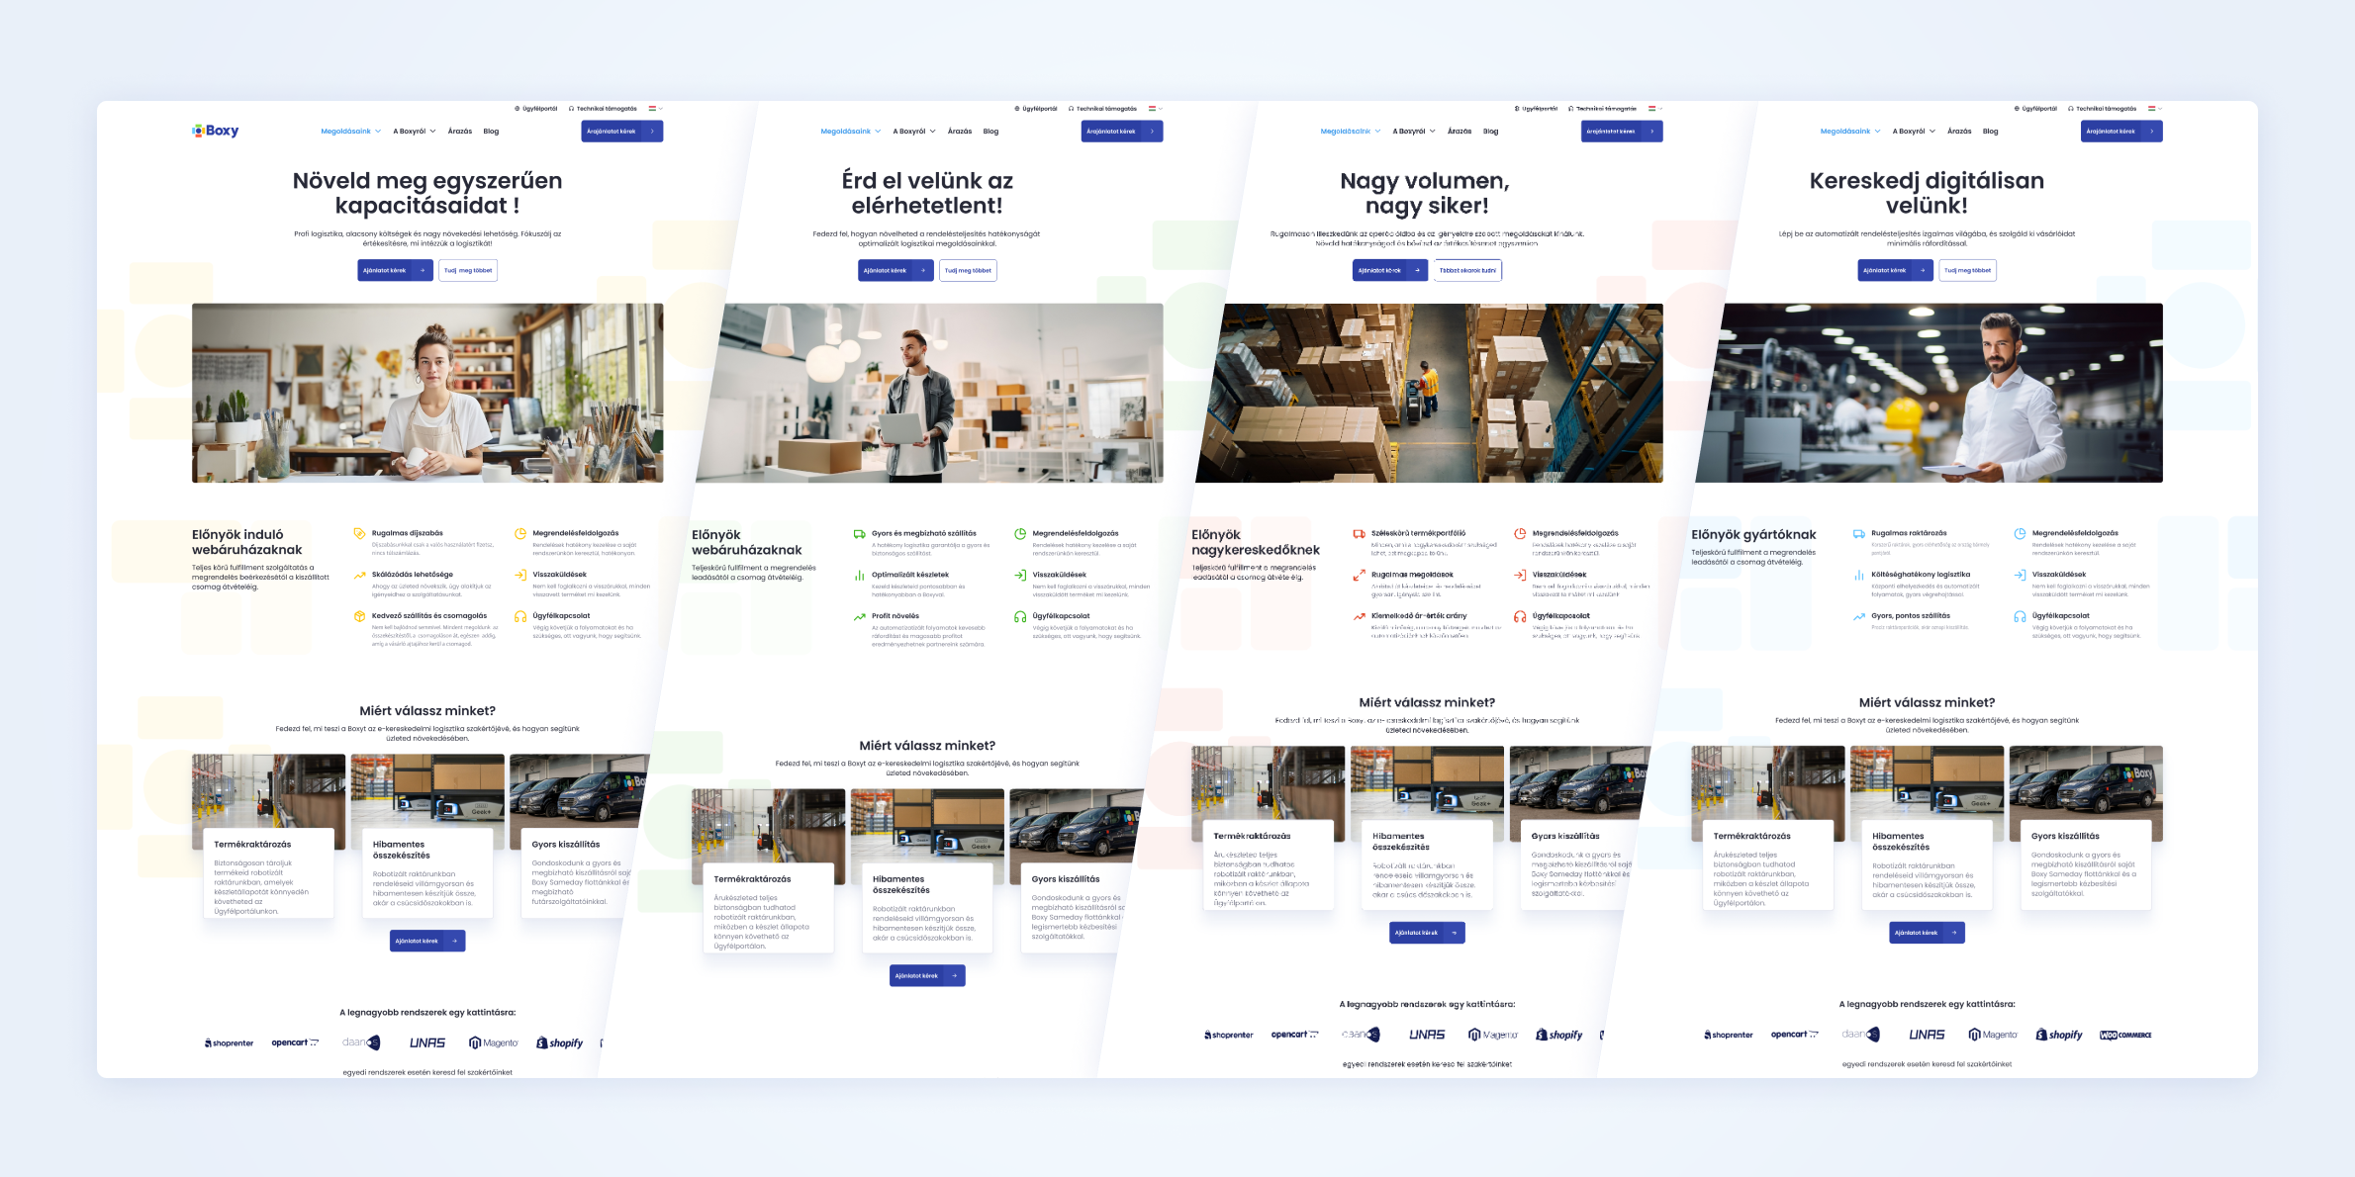Select the green truck icon for Gyors és megbízható szállítás
The height and width of the screenshot is (1177, 2355).
[x=860, y=534]
